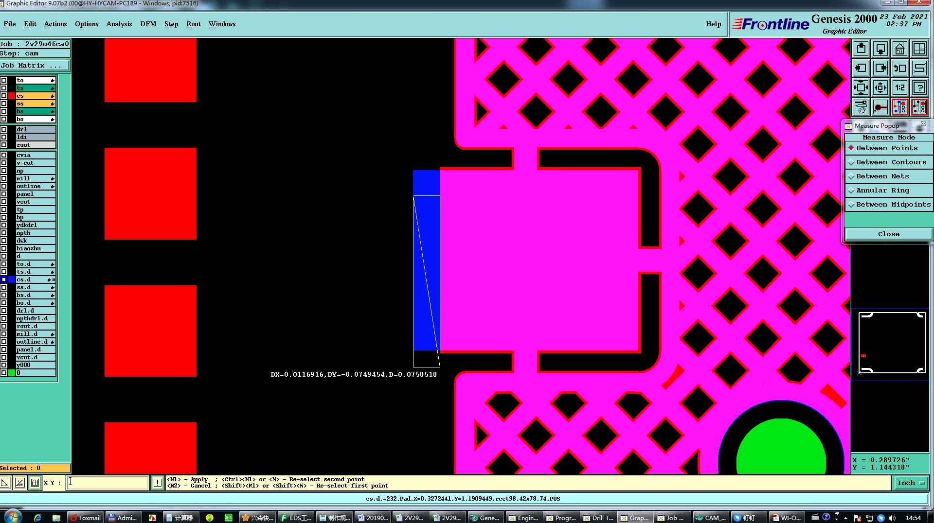Click the red color swatch of cs layer

coord(12,96)
